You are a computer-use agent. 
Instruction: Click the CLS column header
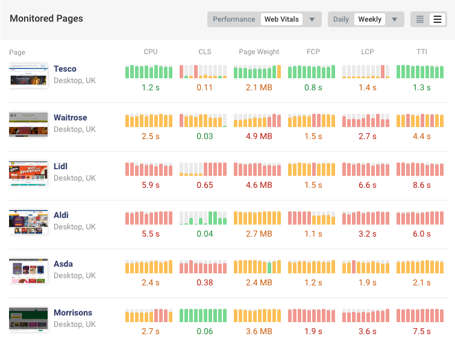coord(205,52)
